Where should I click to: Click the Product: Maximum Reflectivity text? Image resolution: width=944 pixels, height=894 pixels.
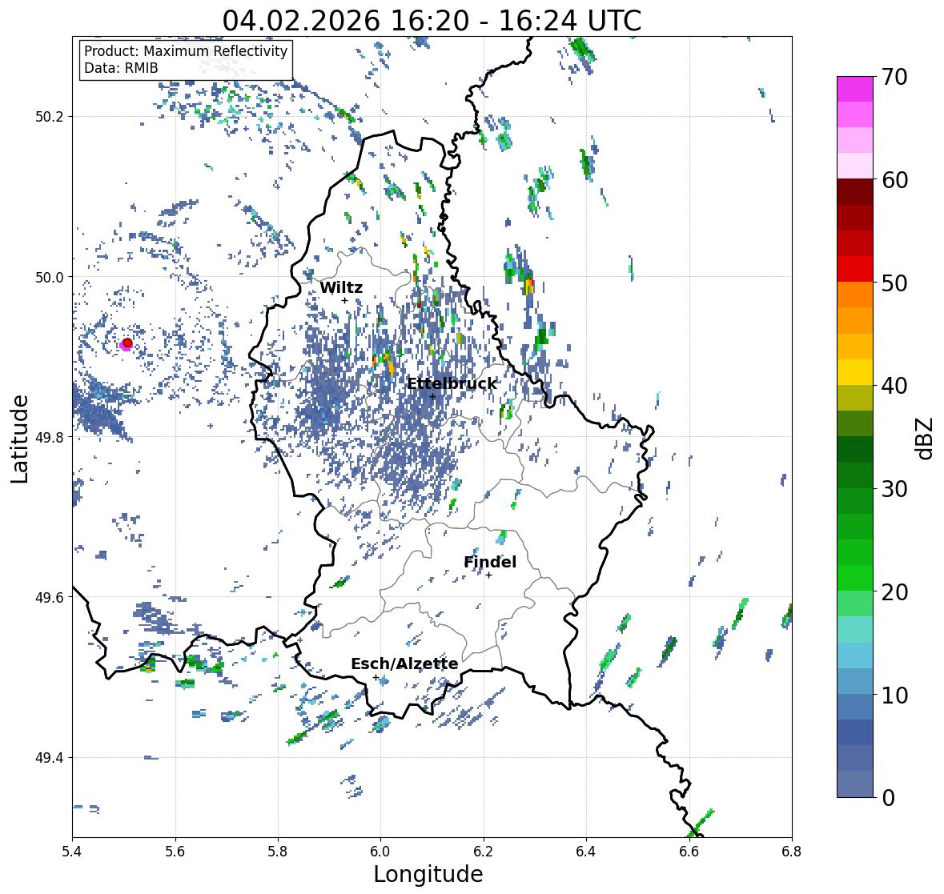pos(186,51)
